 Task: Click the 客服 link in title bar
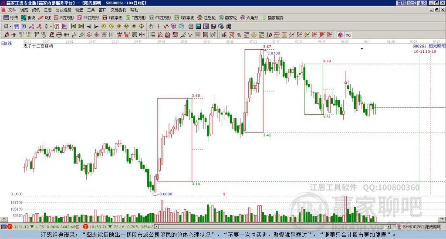(401, 3)
